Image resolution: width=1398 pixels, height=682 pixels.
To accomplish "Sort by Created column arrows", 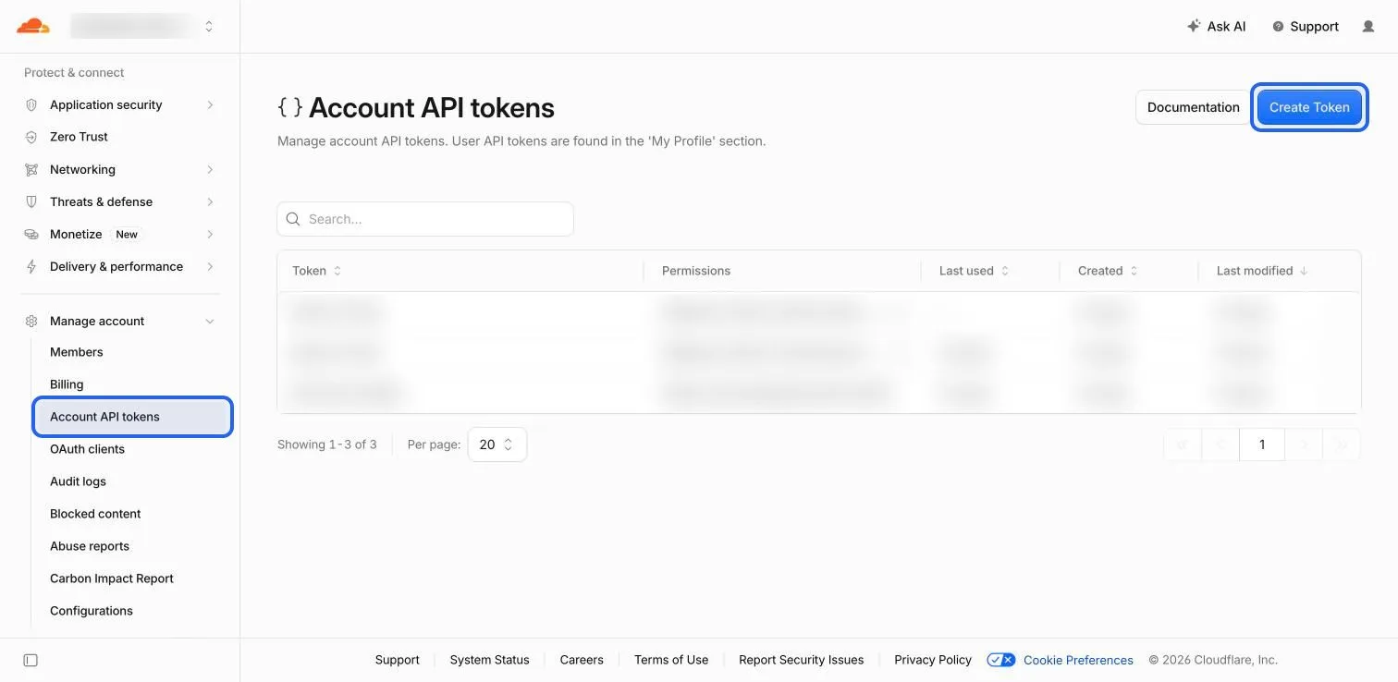I will (1134, 271).
